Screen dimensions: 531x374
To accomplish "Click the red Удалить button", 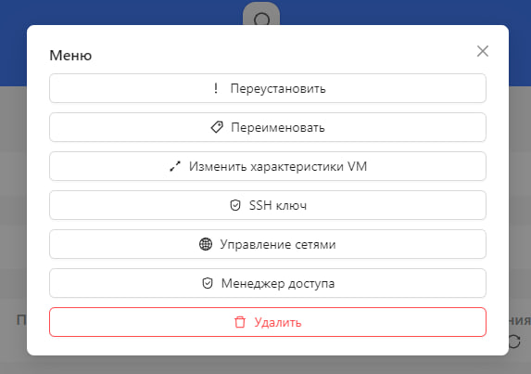I will [268, 322].
